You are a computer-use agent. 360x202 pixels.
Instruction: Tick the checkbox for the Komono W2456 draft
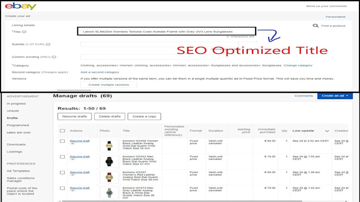62,141
